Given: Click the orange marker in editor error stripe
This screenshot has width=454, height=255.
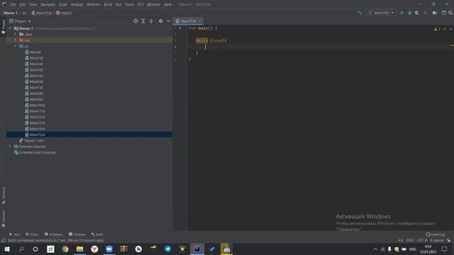Looking at the screenshot, I should click(x=452, y=45).
